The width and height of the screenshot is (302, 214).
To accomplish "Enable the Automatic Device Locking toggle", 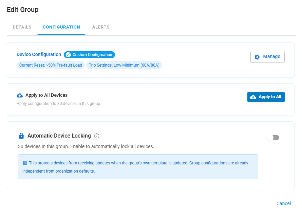I will (273, 138).
